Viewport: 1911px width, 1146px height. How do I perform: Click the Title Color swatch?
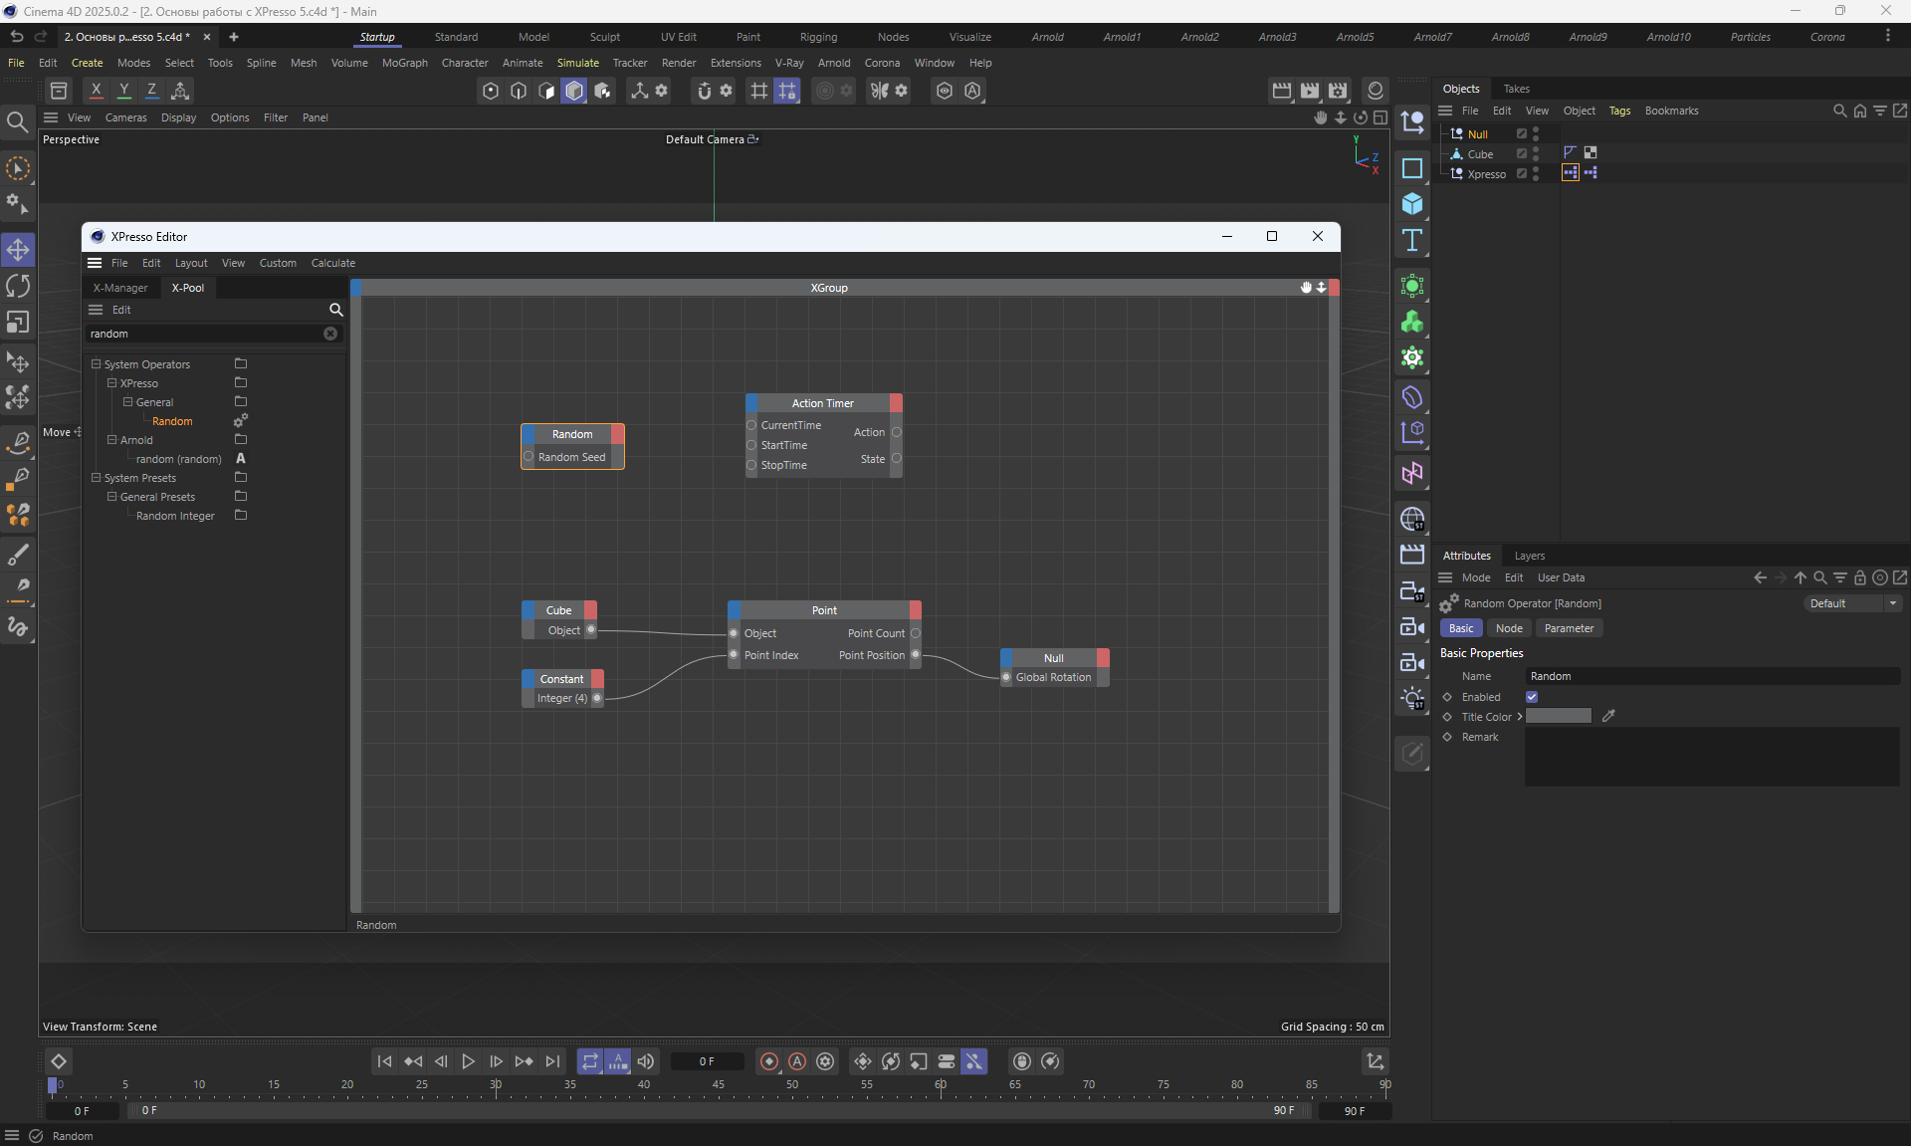(x=1559, y=716)
